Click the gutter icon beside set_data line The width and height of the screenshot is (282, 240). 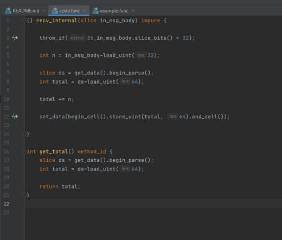click(x=15, y=116)
